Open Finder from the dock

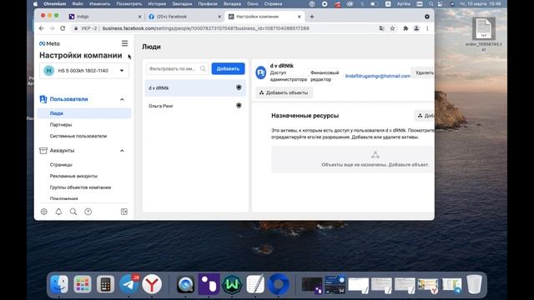59,284
